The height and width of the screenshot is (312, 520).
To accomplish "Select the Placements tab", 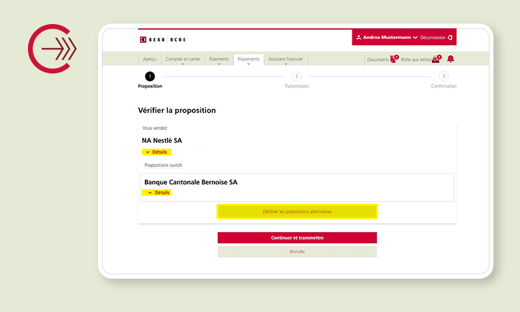I will [248, 59].
